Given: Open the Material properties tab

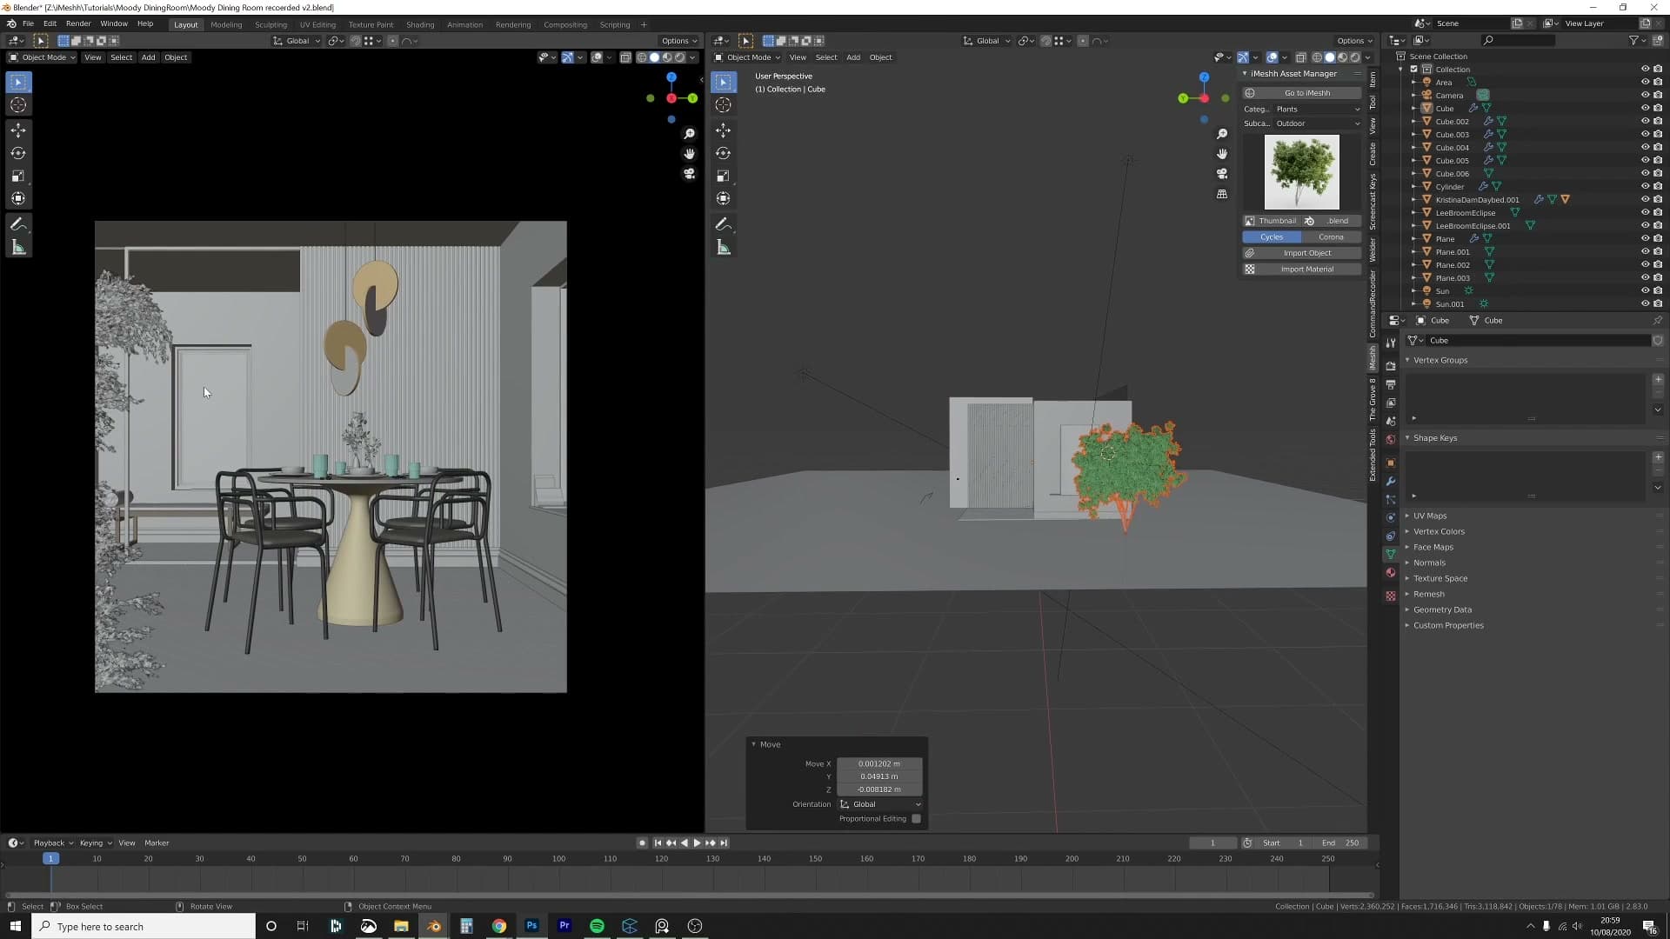Looking at the screenshot, I should tap(1391, 573).
